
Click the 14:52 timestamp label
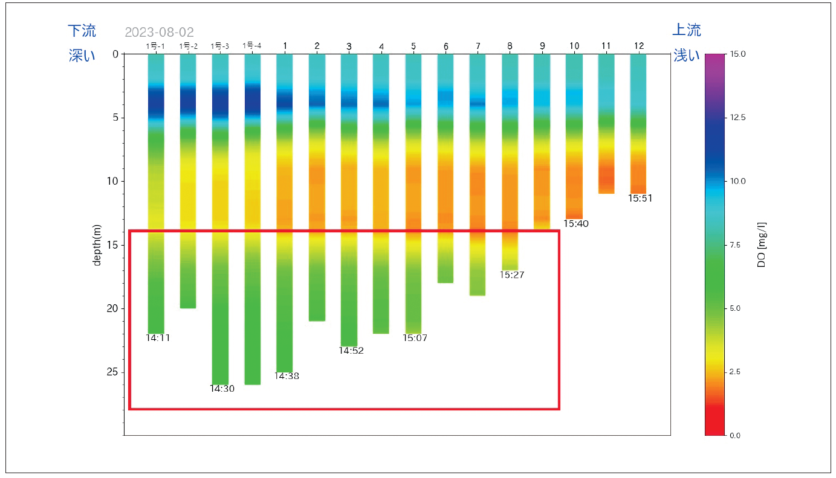point(351,351)
